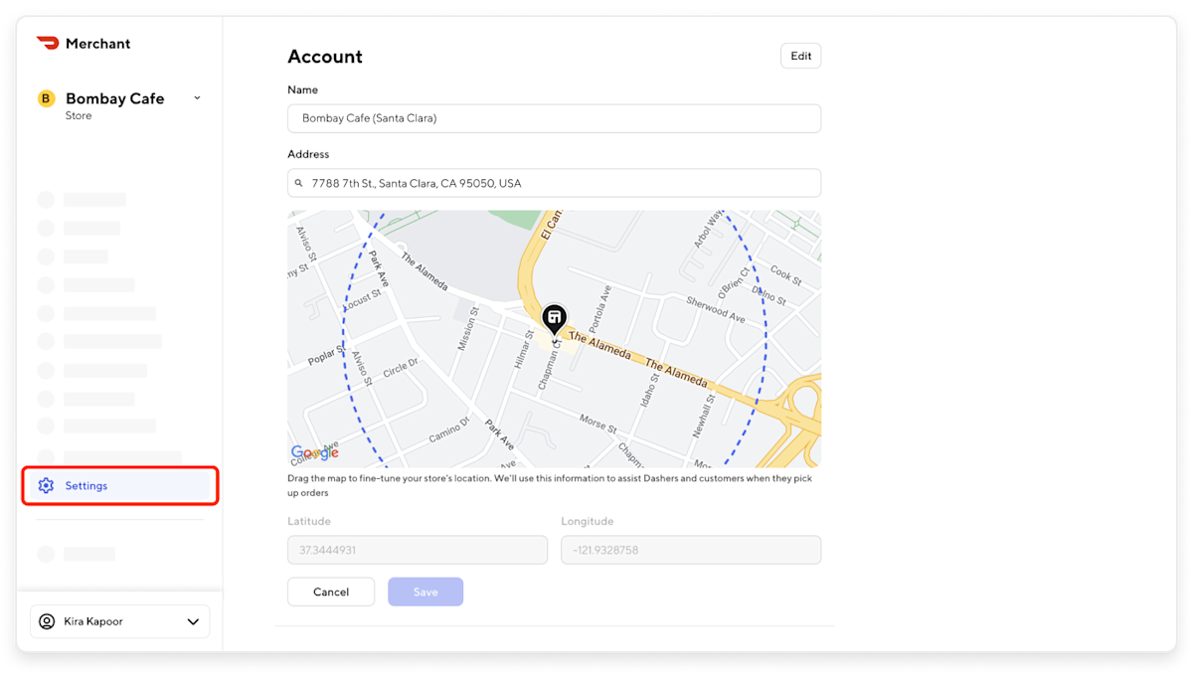Image resolution: width=1193 pixels, height=682 pixels.
Task: Click the Longitude field
Action: pyautogui.click(x=691, y=550)
